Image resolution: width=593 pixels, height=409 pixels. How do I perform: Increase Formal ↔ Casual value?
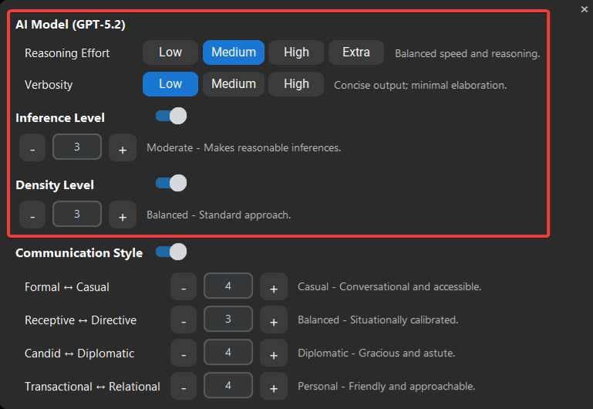(x=274, y=287)
